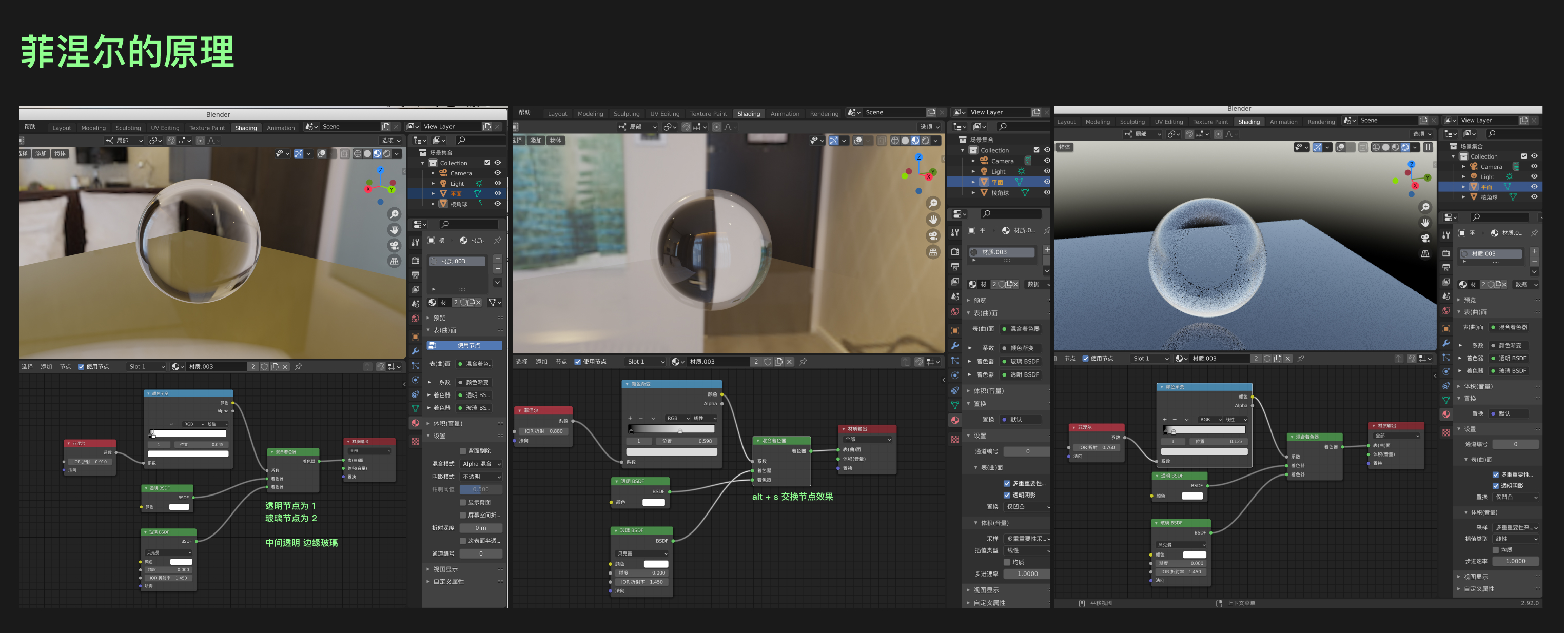Image resolution: width=1564 pixels, height=633 pixels.
Task: Open the 混合模式 Alpha 混合 dropdown
Action: pyautogui.click(x=481, y=464)
